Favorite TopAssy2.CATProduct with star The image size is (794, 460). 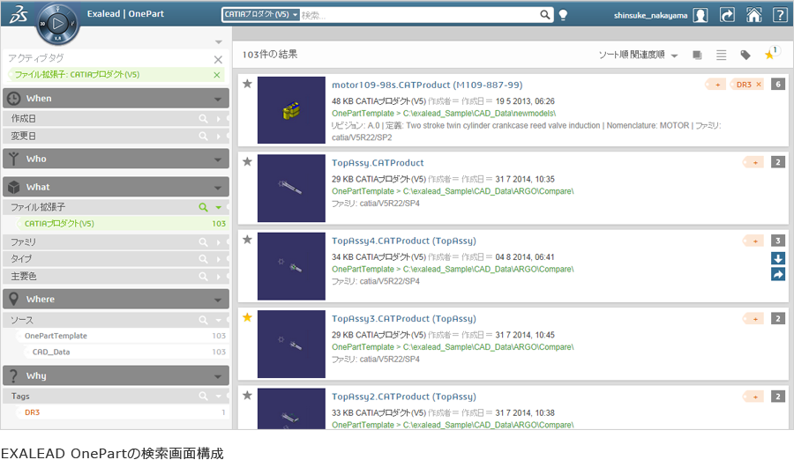click(247, 396)
